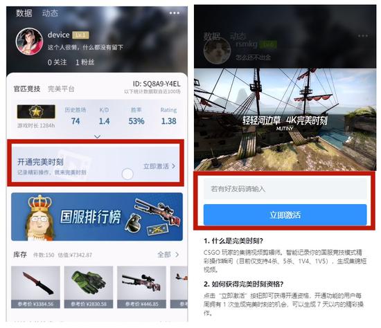Tap device's profile avatar picture
The height and width of the screenshot is (328, 381).
(x=29, y=42)
